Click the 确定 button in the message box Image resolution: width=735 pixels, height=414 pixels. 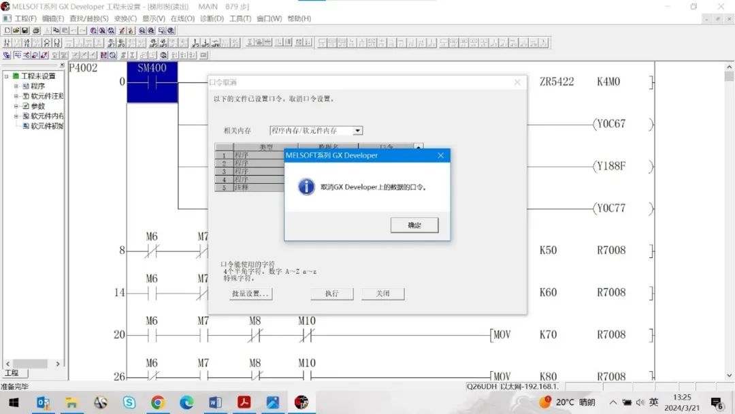click(x=414, y=225)
